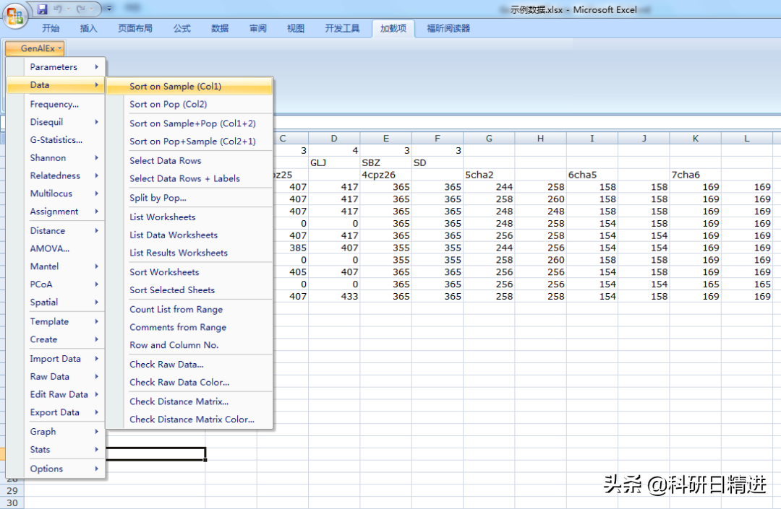This screenshot has width=781, height=509.
Task: Expand the Disequil submenu
Action: pos(56,122)
